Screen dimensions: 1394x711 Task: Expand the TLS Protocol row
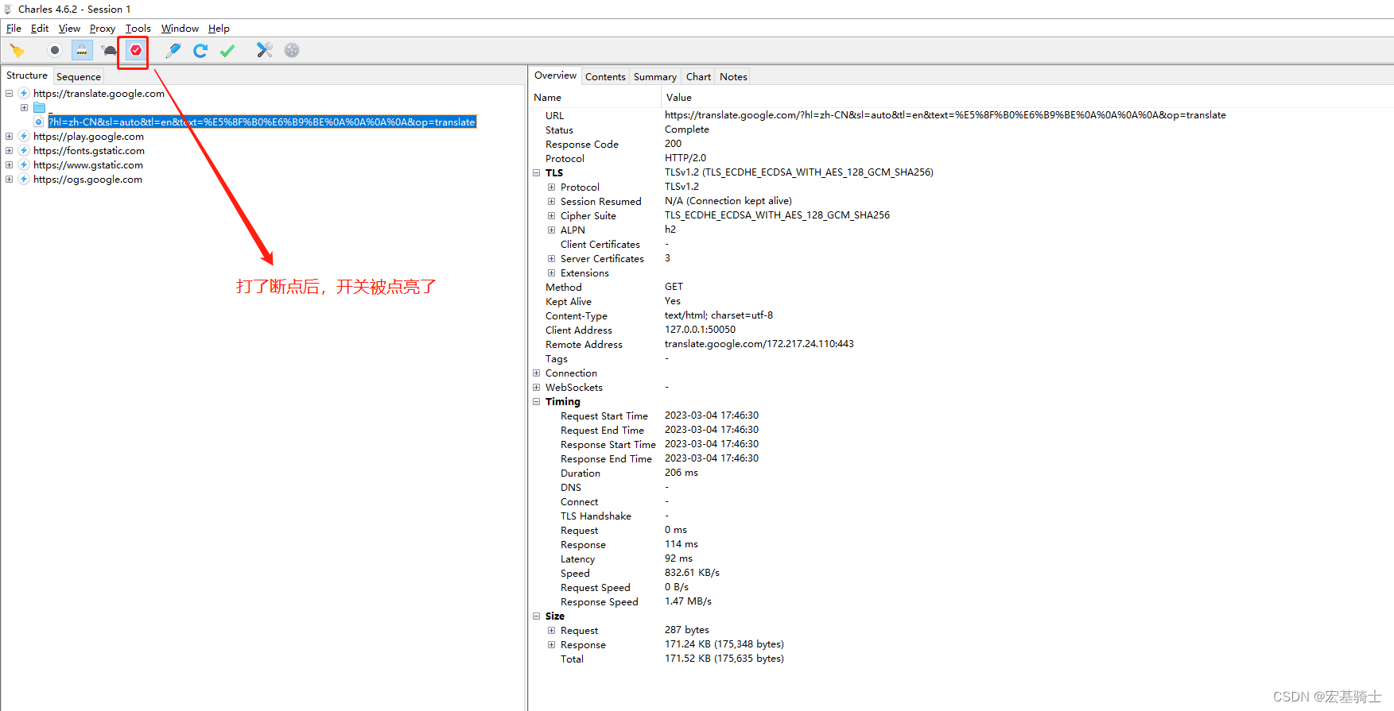pos(551,187)
